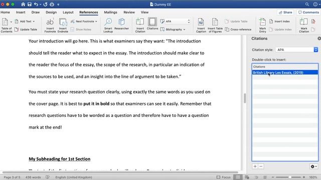Open the feedback smiley menu
This screenshot has height=180, width=321.
315,4
